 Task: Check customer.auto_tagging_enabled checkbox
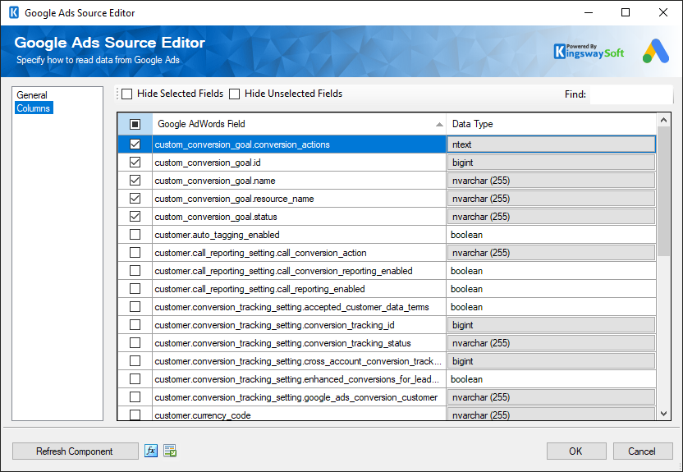tap(135, 235)
